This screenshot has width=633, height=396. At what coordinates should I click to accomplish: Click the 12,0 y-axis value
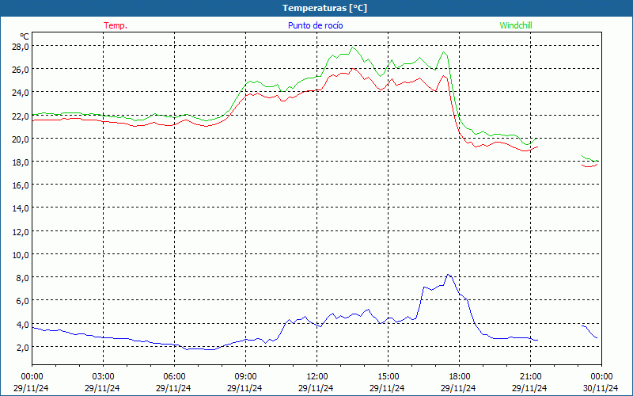click(x=21, y=231)
